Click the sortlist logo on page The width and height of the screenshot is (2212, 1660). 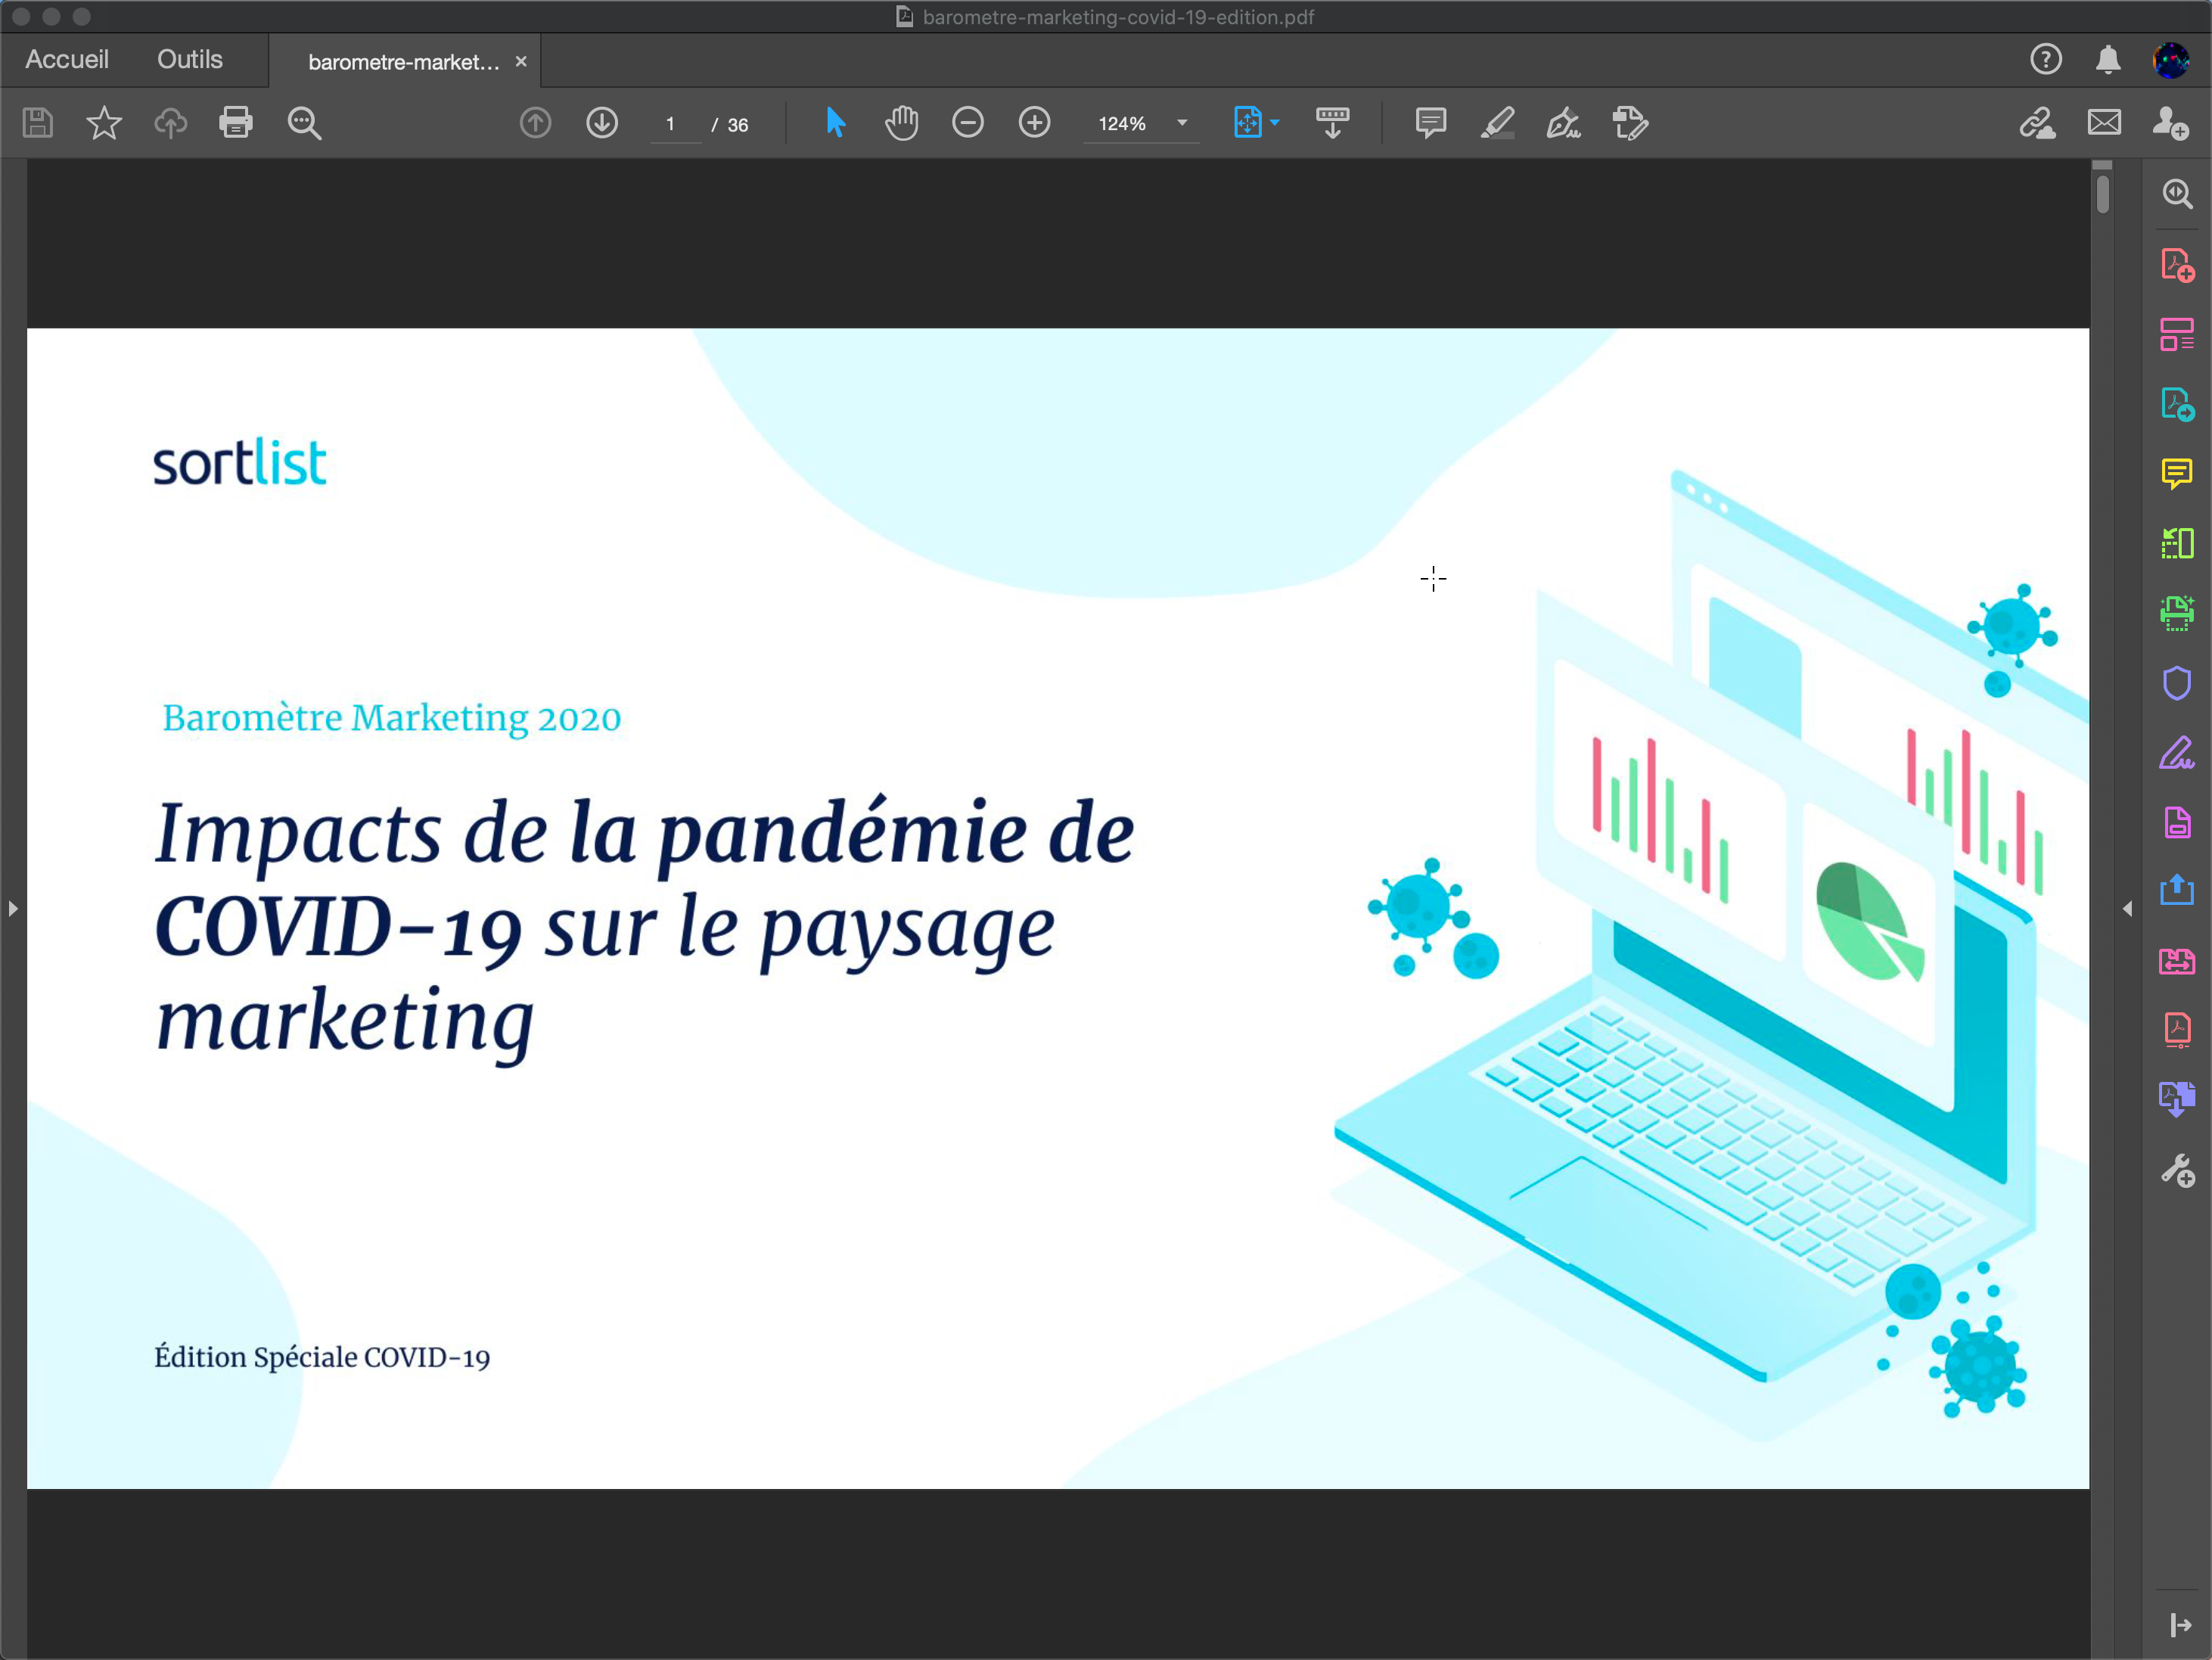(240, 462)
